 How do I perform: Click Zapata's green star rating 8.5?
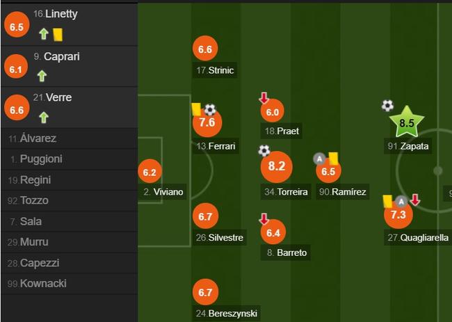407,122
